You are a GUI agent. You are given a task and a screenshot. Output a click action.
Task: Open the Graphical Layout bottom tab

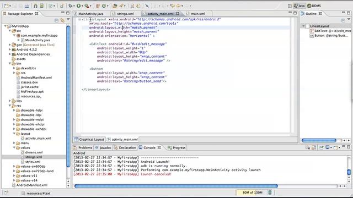[89, 139]
